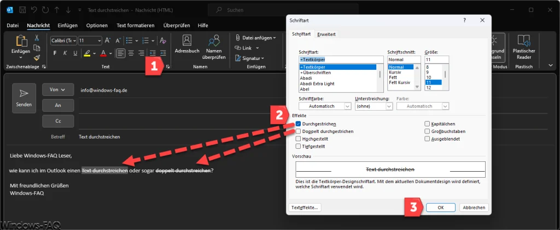The height and width of the screenshot is (230, 560).
Task: Clear all formatting with eraser A icon
Action: point(163,40)
